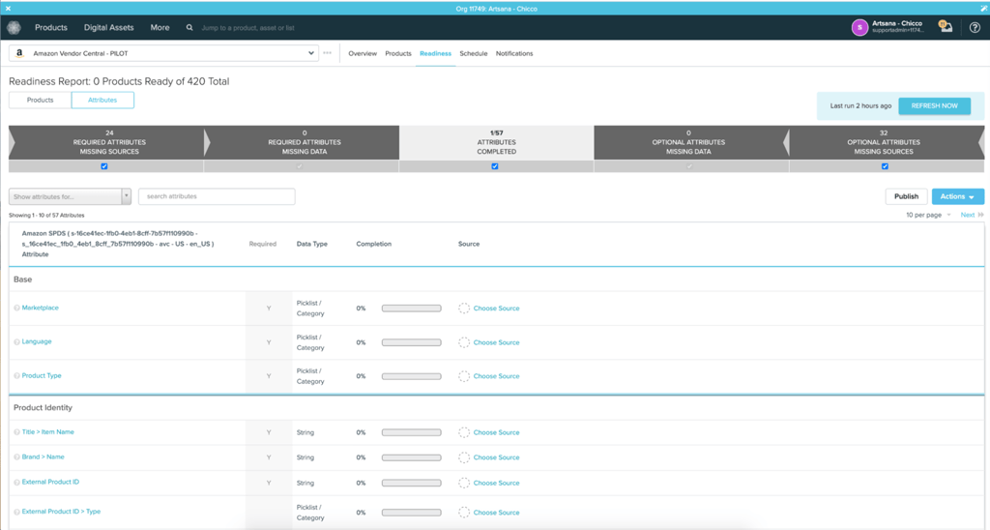Click the Salsify logo icon
The height and width of the screenshot is (530, 990).
point(14,28)
